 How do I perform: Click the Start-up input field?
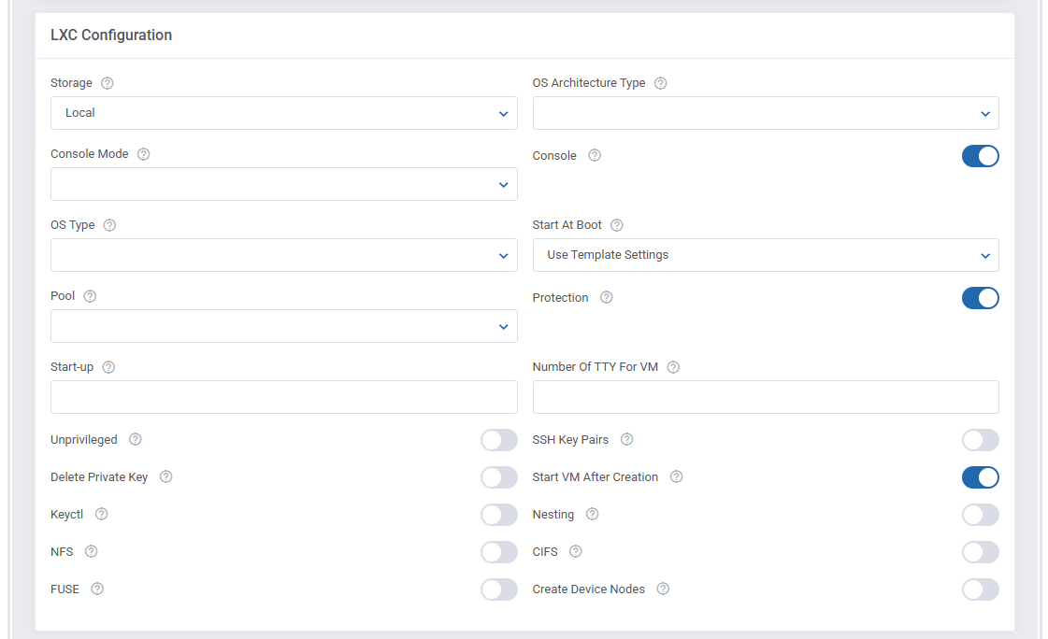click(x=284, y=397)
